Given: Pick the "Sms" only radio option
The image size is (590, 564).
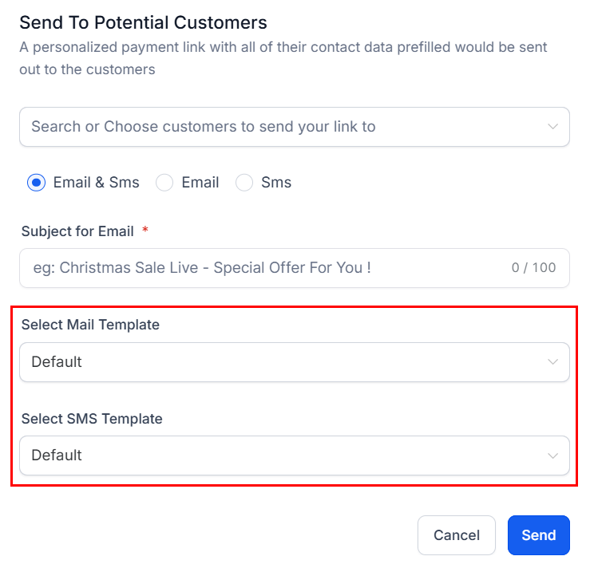Looking at the screenshot, I should (244, 183).
